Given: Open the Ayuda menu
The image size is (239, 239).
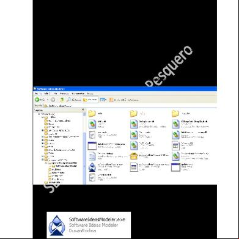Looking at the screenshot, I should tap(90, 94).
